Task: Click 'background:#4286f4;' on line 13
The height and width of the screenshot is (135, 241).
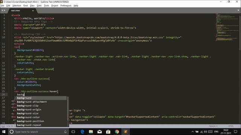Action: [31, 50]
